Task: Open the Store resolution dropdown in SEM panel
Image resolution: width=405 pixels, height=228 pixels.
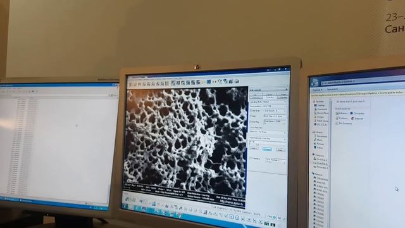Action: coord(268,106)
